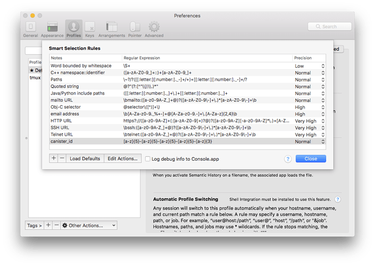Add a new smart selection rule
This screenshot has width=375, height=265.
(x=54, y=158)
